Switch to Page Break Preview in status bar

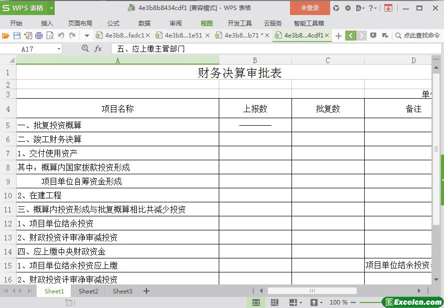(x=274, y=302)
